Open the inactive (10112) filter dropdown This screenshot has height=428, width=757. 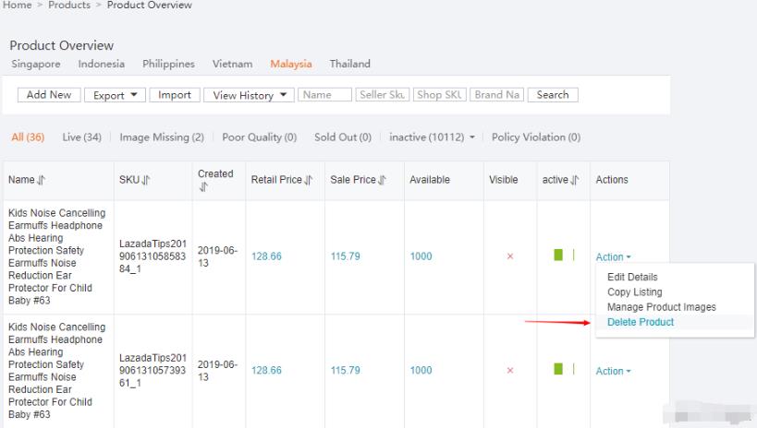tap(433, 137)
